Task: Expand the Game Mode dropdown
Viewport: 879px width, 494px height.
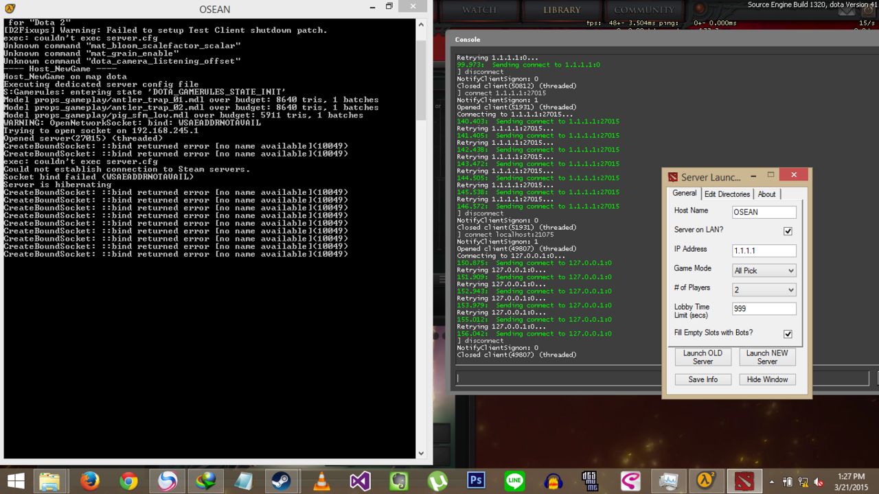Action: (x=764, y=270)
